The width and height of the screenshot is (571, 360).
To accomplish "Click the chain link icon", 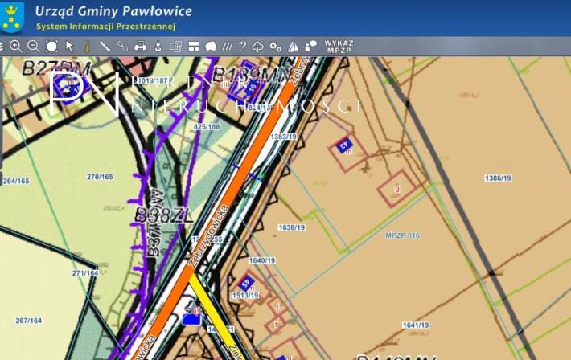I will click(122, 47).
